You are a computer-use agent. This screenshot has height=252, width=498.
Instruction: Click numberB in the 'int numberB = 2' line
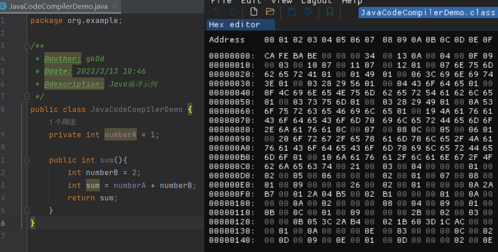pyautogui.click(x=102, y=173)
